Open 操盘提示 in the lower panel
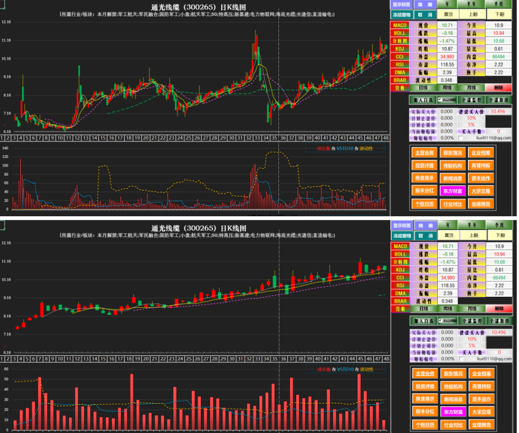The width and height of the screenshot is (519, 433). tap(425, 399)
